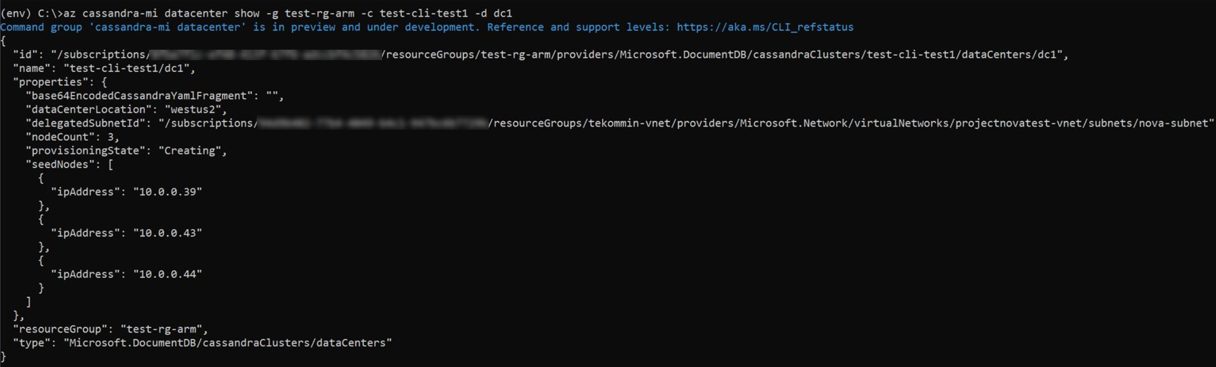Screen dimensions: 1216x367
Task: Click the delegatedSubnetId key
Action: [88, 123]
